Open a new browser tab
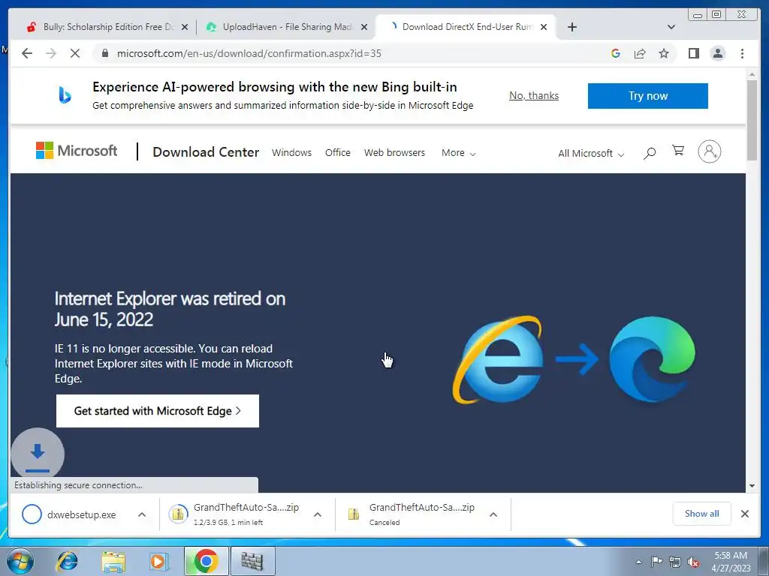 coord(571,27)
